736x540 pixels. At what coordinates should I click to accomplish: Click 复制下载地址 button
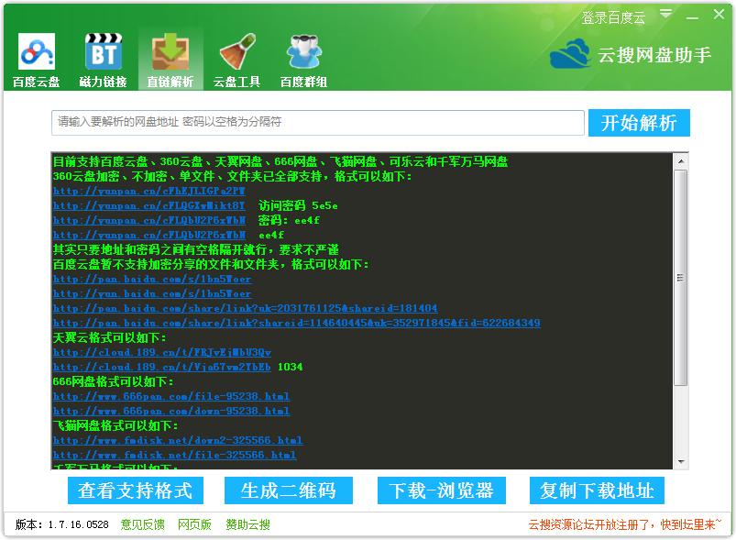tap(597, 490)
